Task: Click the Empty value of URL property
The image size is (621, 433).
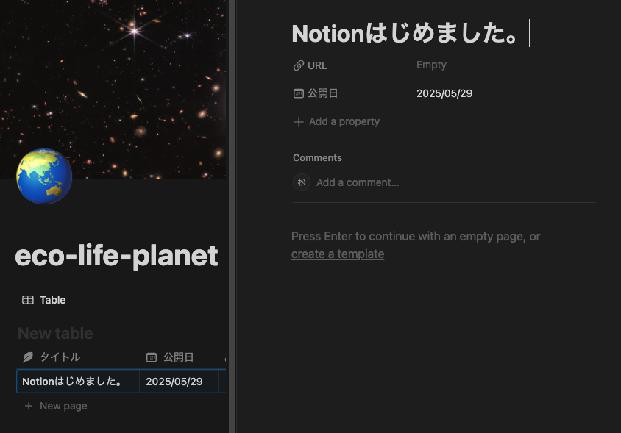Action: tap(431, 65)
